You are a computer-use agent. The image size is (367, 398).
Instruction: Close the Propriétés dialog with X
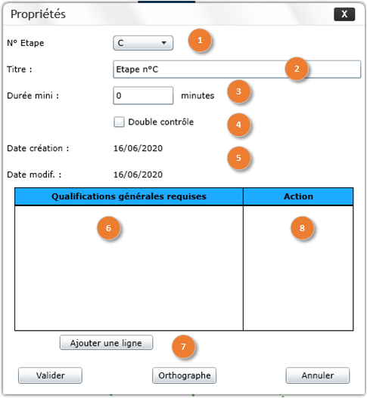pyautogui.click(x=344, y=14)
